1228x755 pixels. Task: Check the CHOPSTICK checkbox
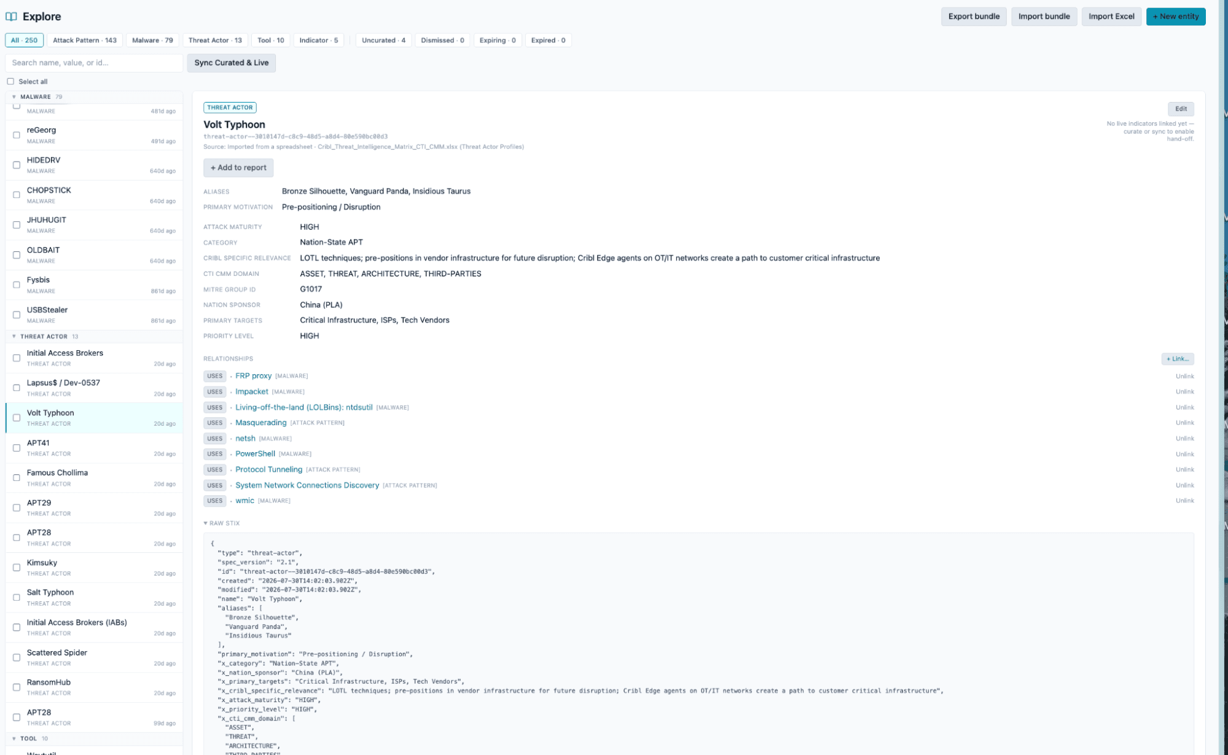(17, 195)
